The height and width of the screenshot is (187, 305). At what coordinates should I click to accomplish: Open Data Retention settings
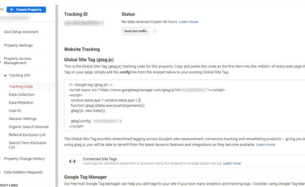pyautogui.click(x=21, y=102)
